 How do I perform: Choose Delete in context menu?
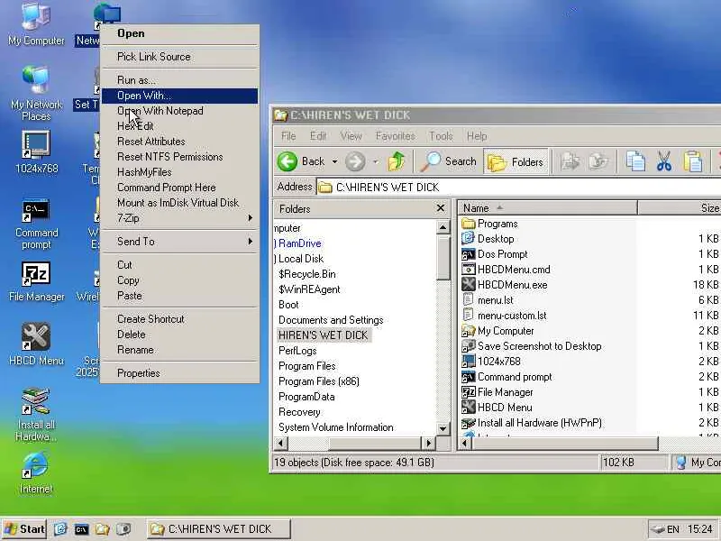[x=179, y=335]
